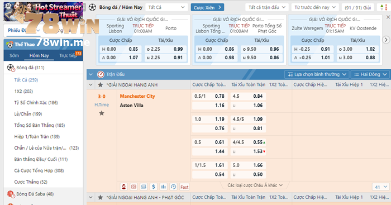Collapse the Giải Ngoại Hạng Anh - Phạt Góc chevron
Viewport: 391px width, 205px height.
pos(90,197)
